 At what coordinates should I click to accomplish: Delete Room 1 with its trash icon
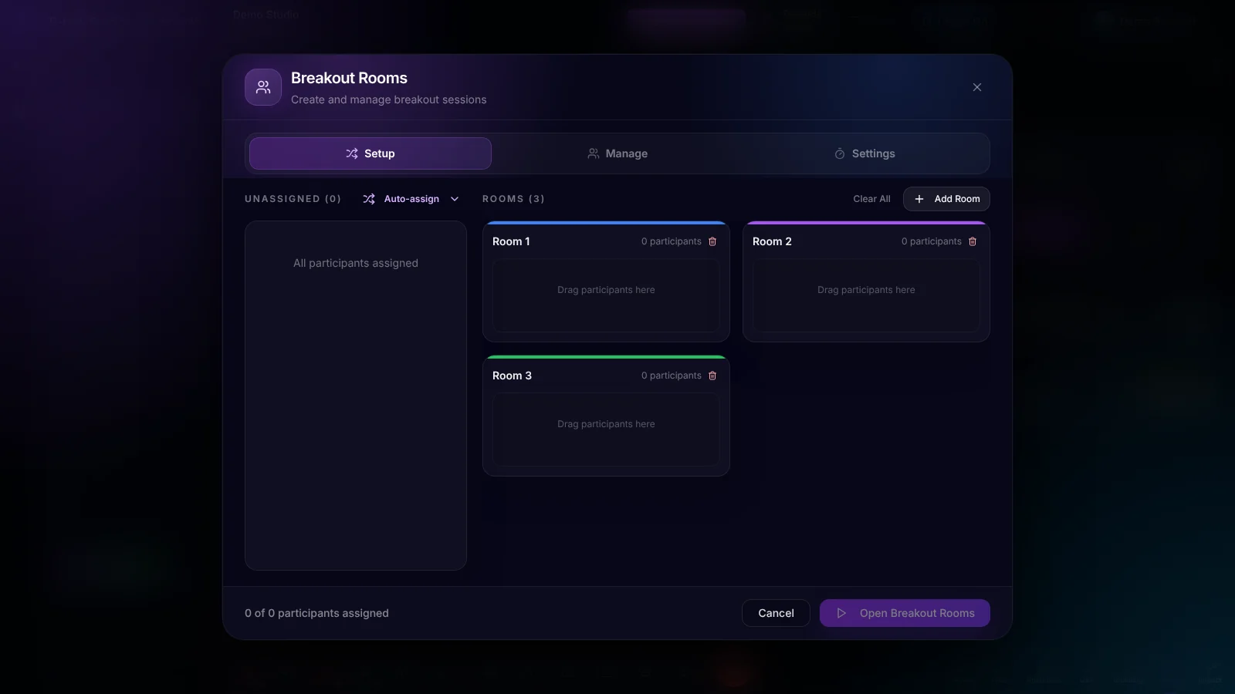point(712,241)
